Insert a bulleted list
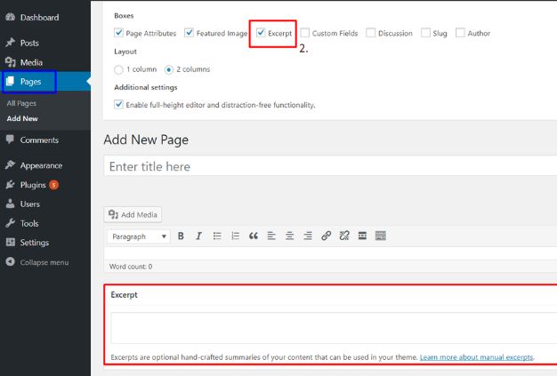 click(x=217, y=236)
